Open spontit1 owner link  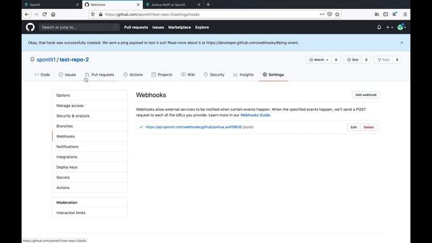(46, 59)
